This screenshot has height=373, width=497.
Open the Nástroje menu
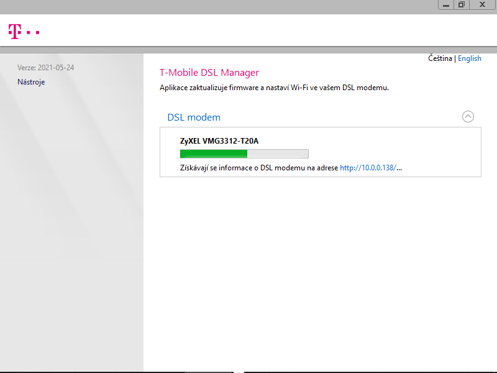point(31,82)
